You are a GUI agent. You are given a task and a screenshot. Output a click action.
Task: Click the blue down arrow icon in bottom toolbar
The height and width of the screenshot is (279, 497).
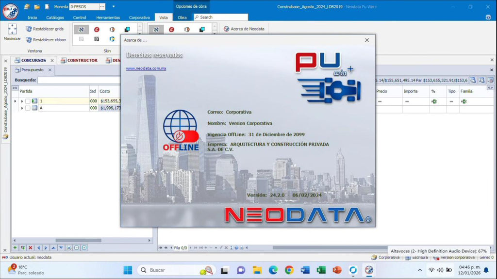[61, 247]
